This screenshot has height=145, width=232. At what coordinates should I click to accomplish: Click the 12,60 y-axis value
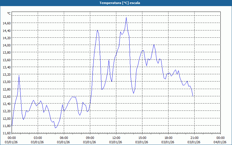tap(7, 97)
